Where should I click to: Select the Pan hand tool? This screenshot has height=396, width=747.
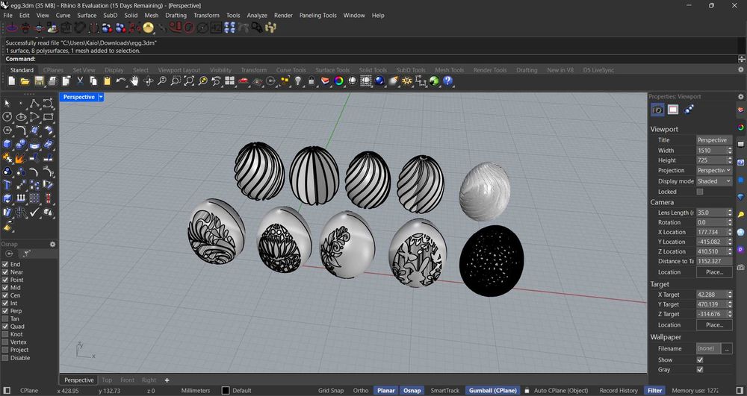134,81
